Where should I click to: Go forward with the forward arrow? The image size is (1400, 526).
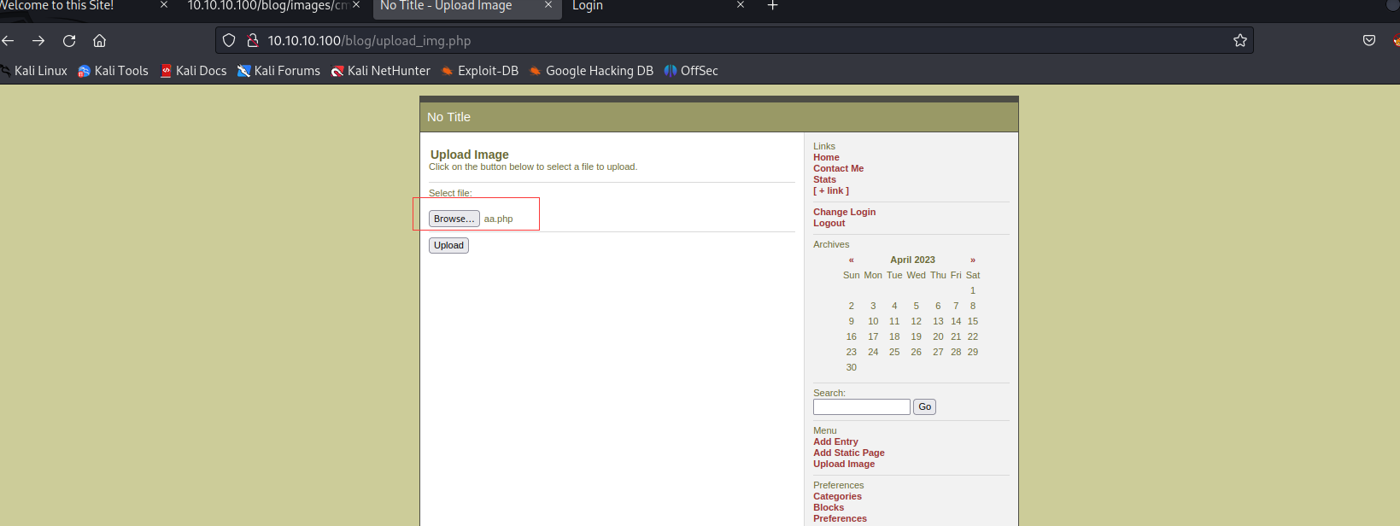point(38,40)
